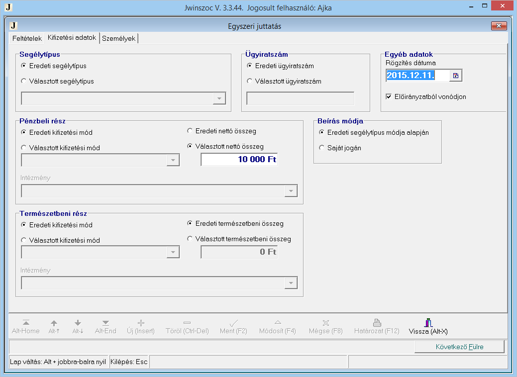This screenshot has width=517, height=377.
Task: Minimize the Jwinszoc main window
Action: pyautogui.click(x=471, y=5)
